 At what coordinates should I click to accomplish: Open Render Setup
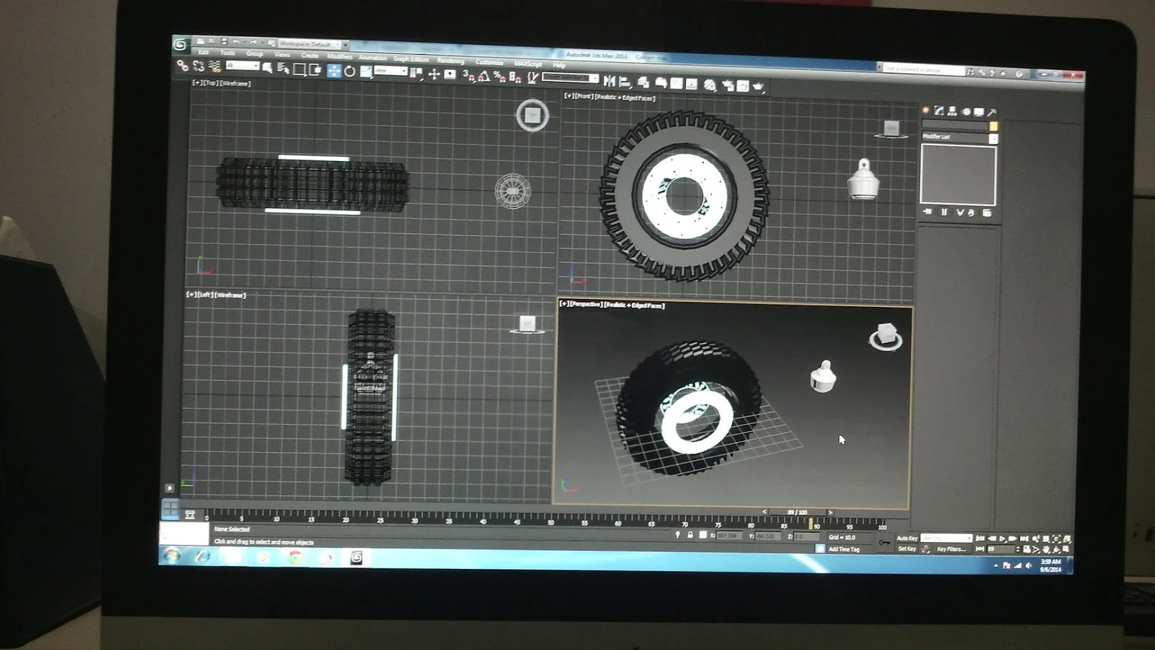click(728, 85)
